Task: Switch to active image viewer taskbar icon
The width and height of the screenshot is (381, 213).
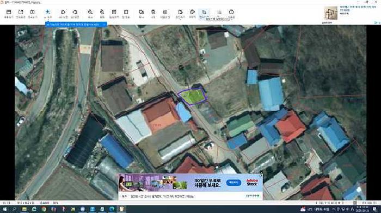Action: pos(121,209)
